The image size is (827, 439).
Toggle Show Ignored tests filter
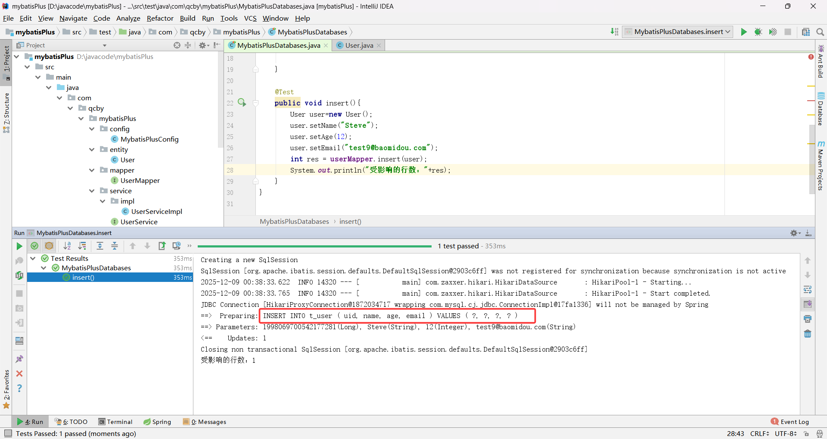point(49,246)
